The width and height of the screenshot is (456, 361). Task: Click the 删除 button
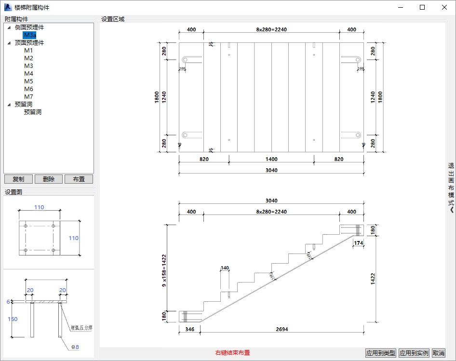tap(49, 179)
